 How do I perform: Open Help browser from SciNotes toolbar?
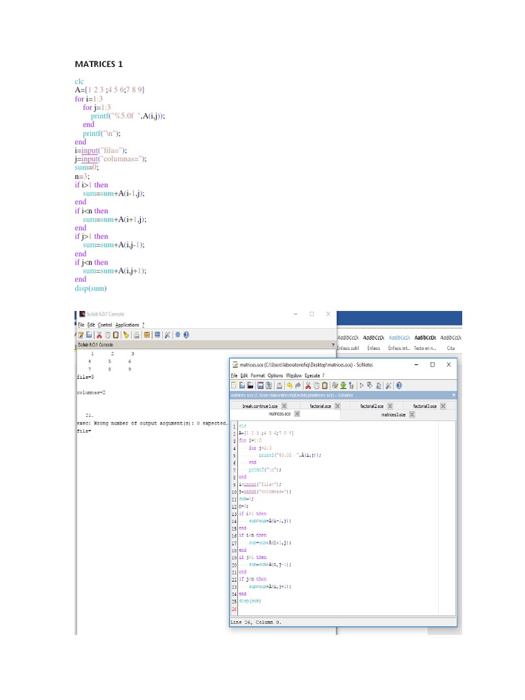click(x=399, y=386)
